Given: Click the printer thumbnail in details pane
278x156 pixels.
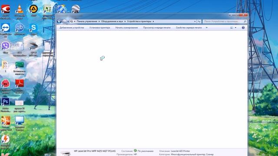Looking at the screenshot, I should (65, 153).
